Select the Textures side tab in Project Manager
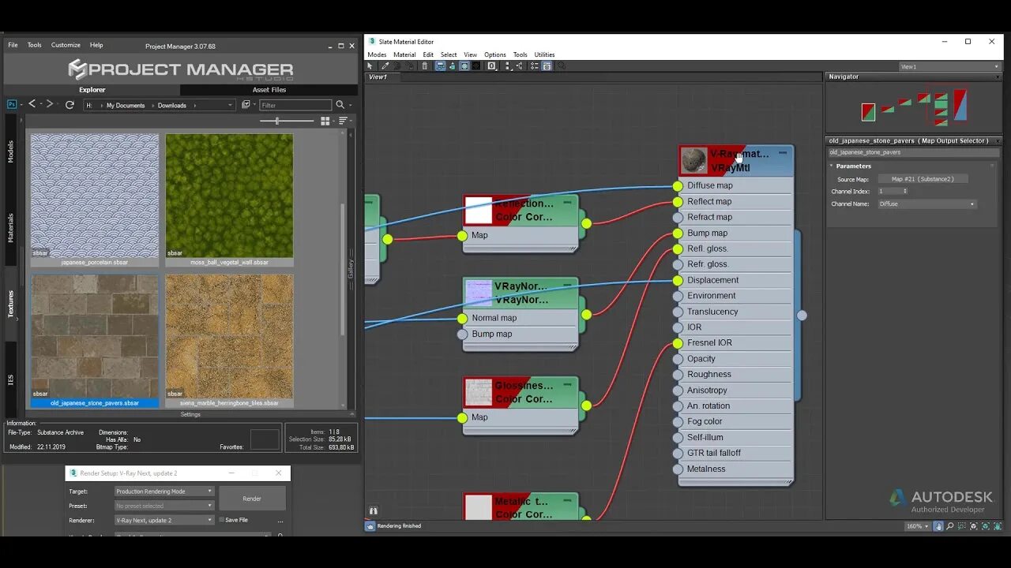 pyautogui.click(x=11, y=303)
